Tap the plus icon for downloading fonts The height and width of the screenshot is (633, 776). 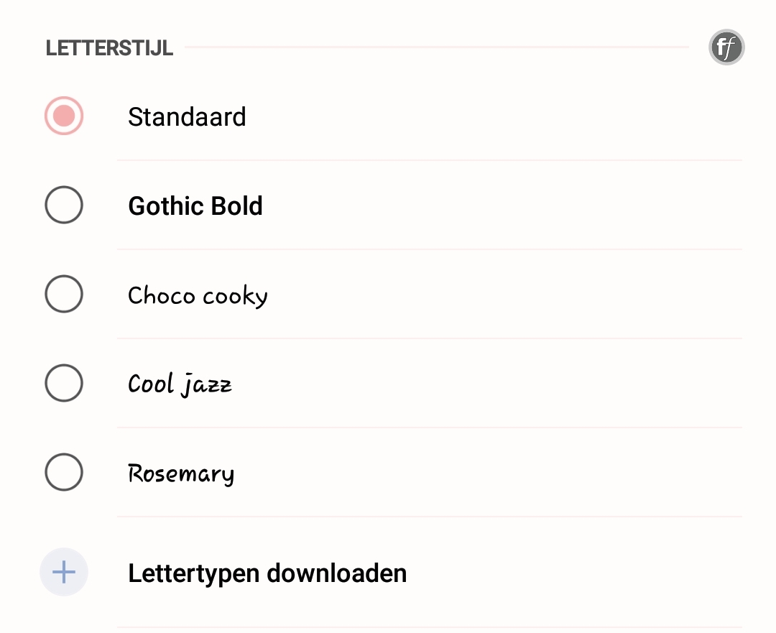[x=64, y=572]
